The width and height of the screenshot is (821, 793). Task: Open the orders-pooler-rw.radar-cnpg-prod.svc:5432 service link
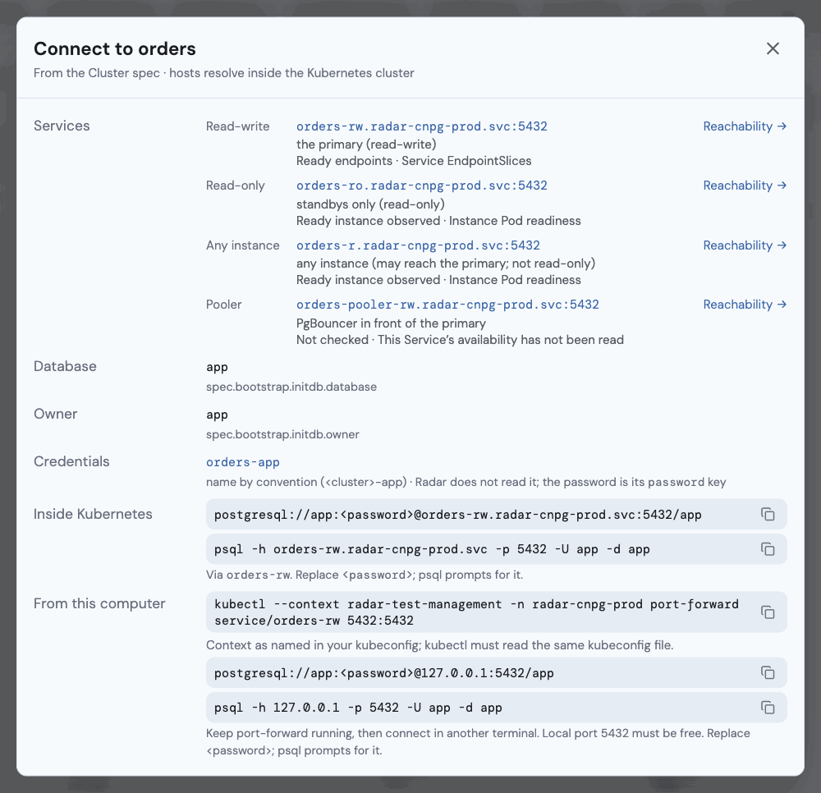point(447,304)
